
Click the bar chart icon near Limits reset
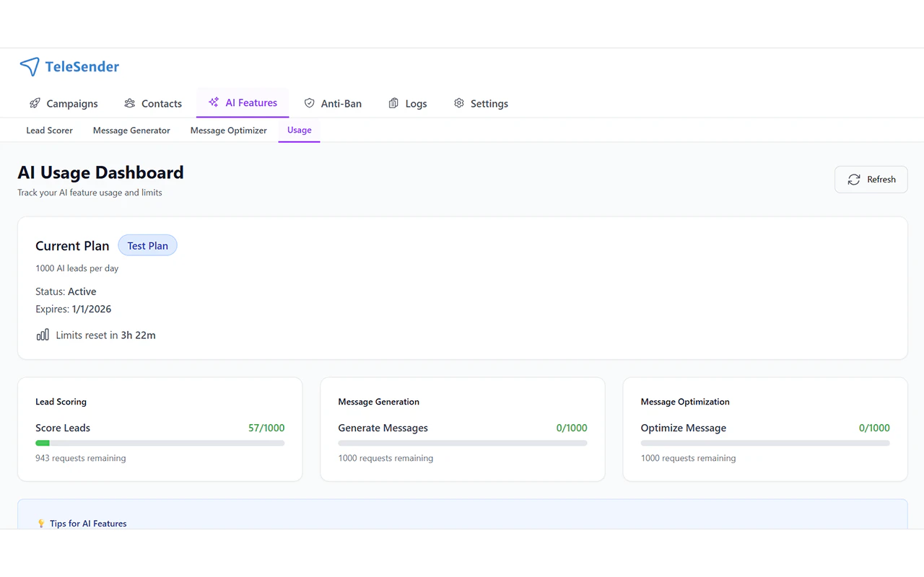[43, 335]
